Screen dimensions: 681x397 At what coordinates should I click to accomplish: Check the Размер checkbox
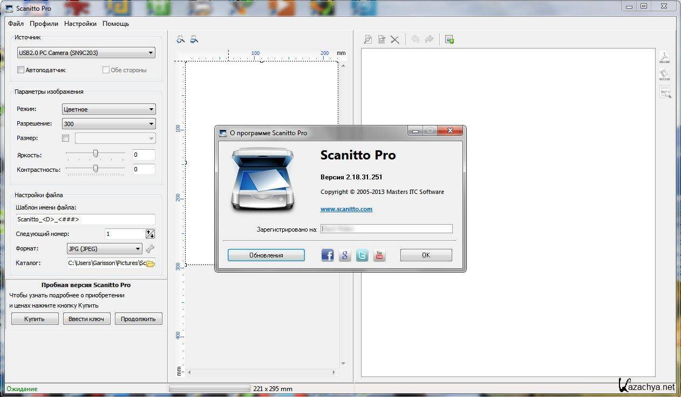pyautogui.click(x=66, y=138)
